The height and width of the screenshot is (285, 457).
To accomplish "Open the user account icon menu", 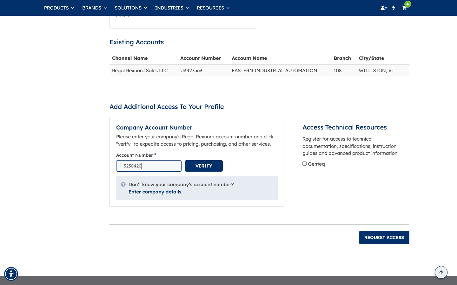I will 384,8.
